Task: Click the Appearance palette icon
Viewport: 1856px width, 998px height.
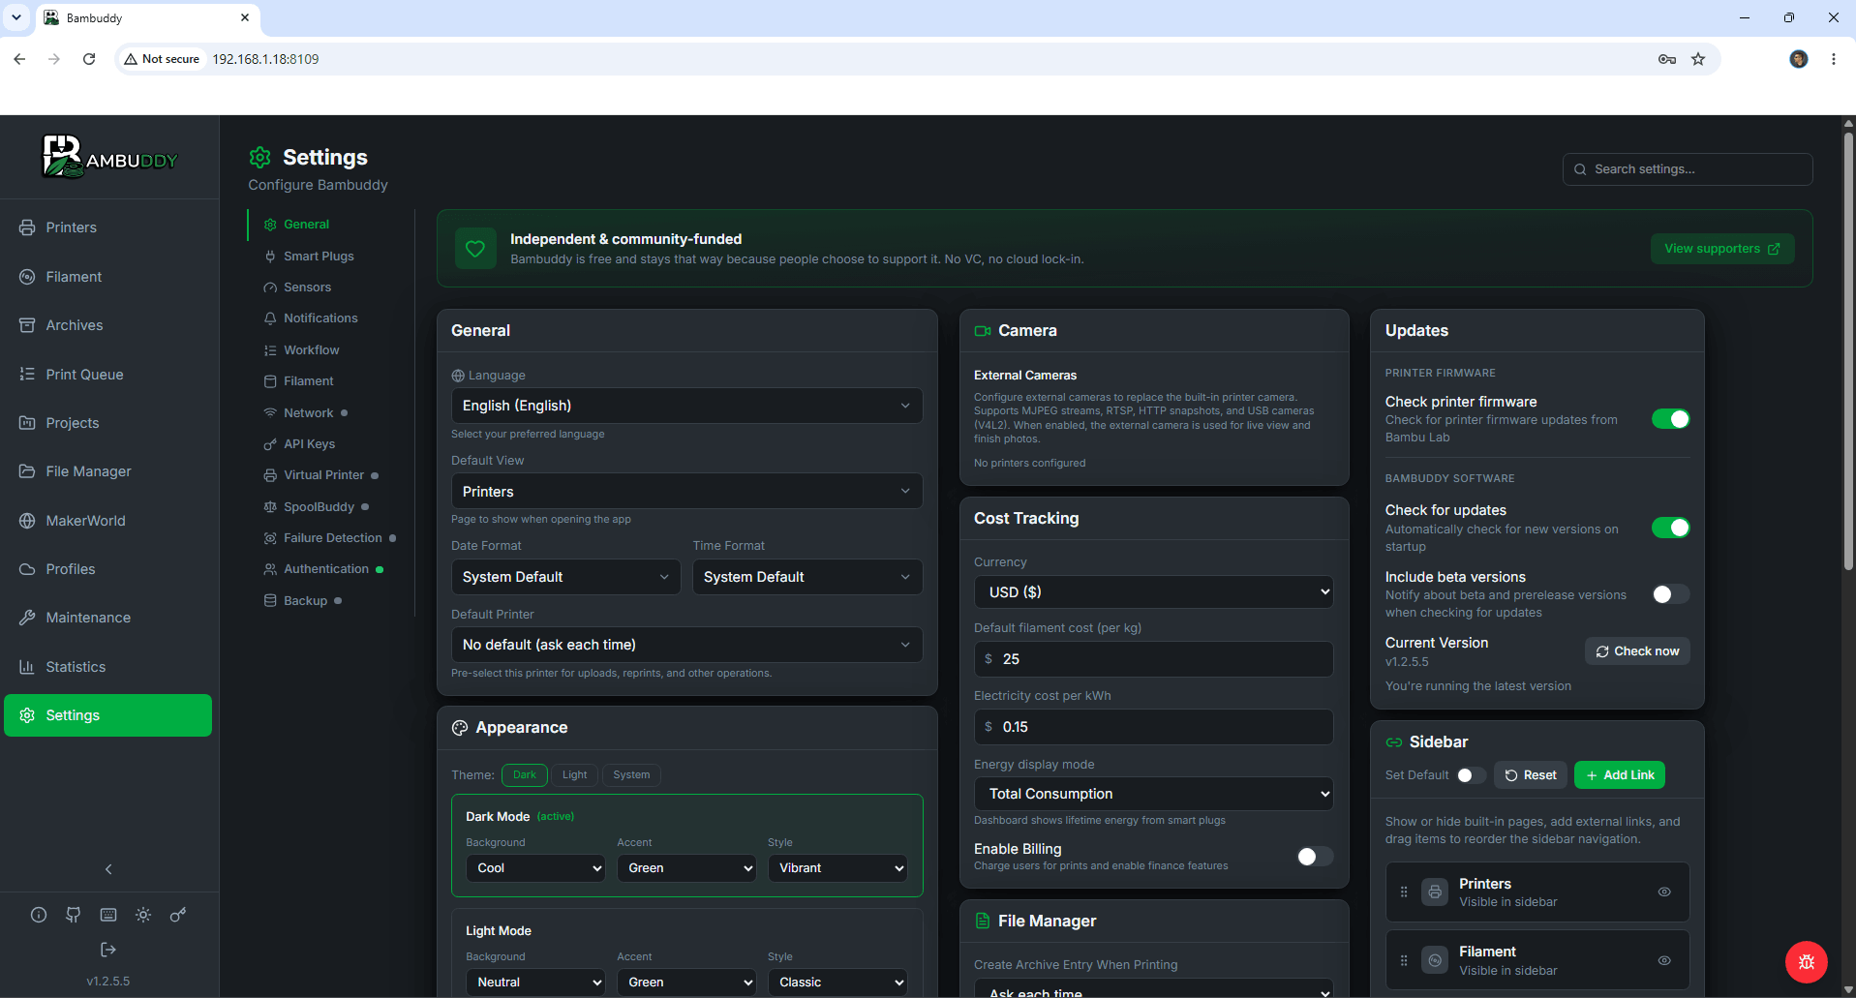Action: click(460, 728)
